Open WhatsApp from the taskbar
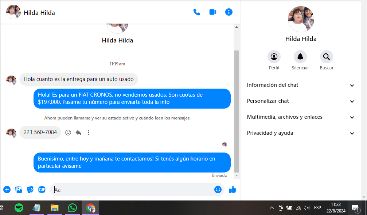The width and height of the screenshot is (367, 215). pyautogui.click(x=73, y=207)
